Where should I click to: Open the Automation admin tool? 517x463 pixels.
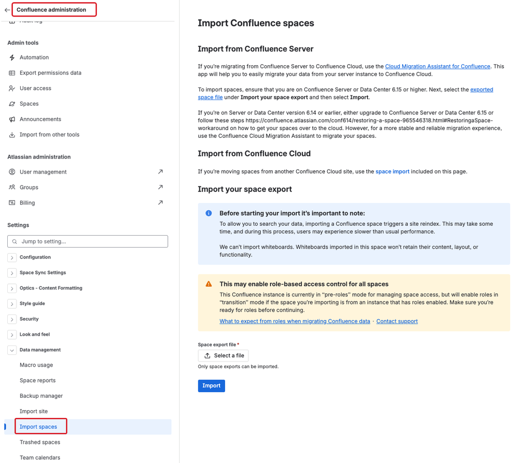pyautogui.click(x=34, y=57)
